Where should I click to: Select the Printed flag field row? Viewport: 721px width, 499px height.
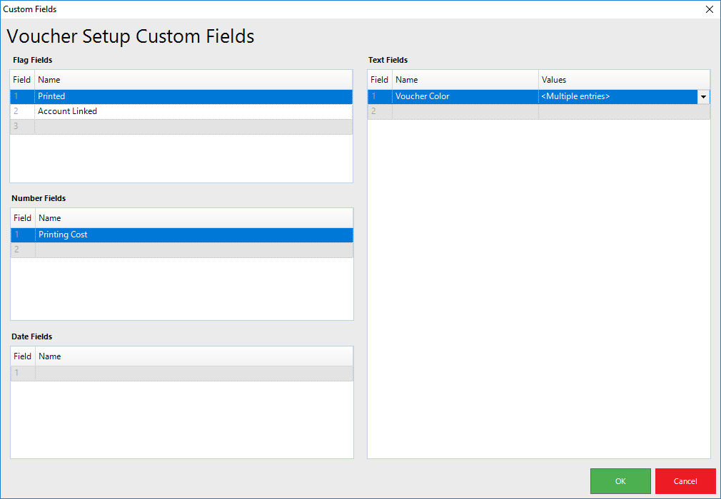193,96
